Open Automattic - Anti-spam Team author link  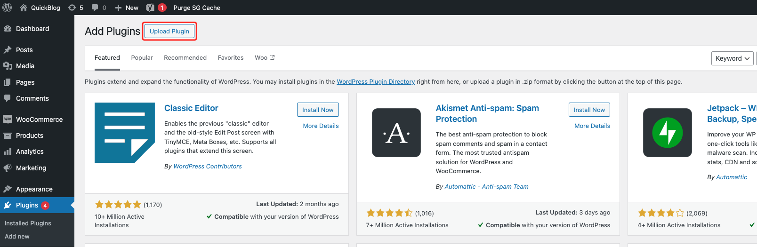[x=486, y=186]
